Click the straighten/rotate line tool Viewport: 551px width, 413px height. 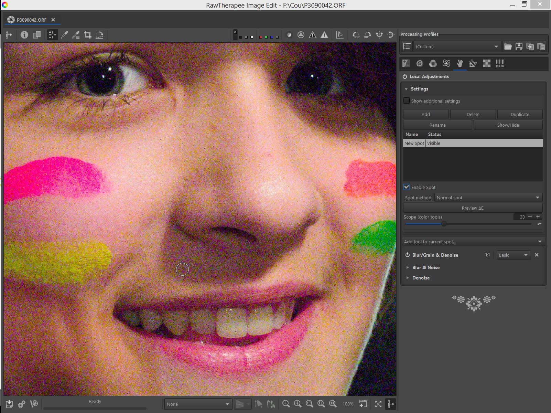(99, 35)
